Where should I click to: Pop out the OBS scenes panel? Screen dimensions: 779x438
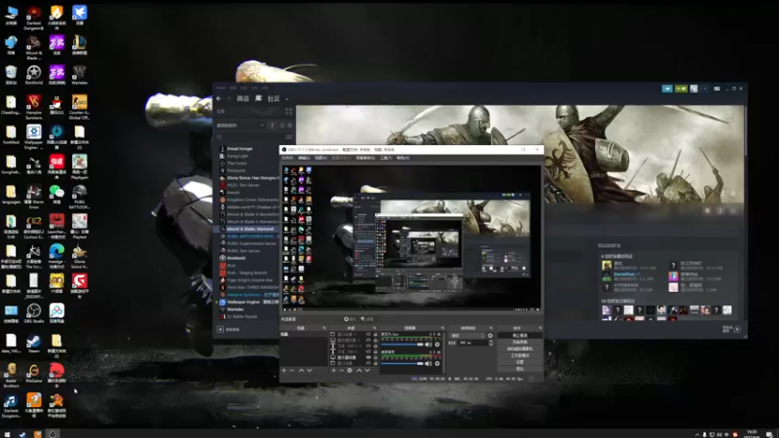[x=324, y=328]
